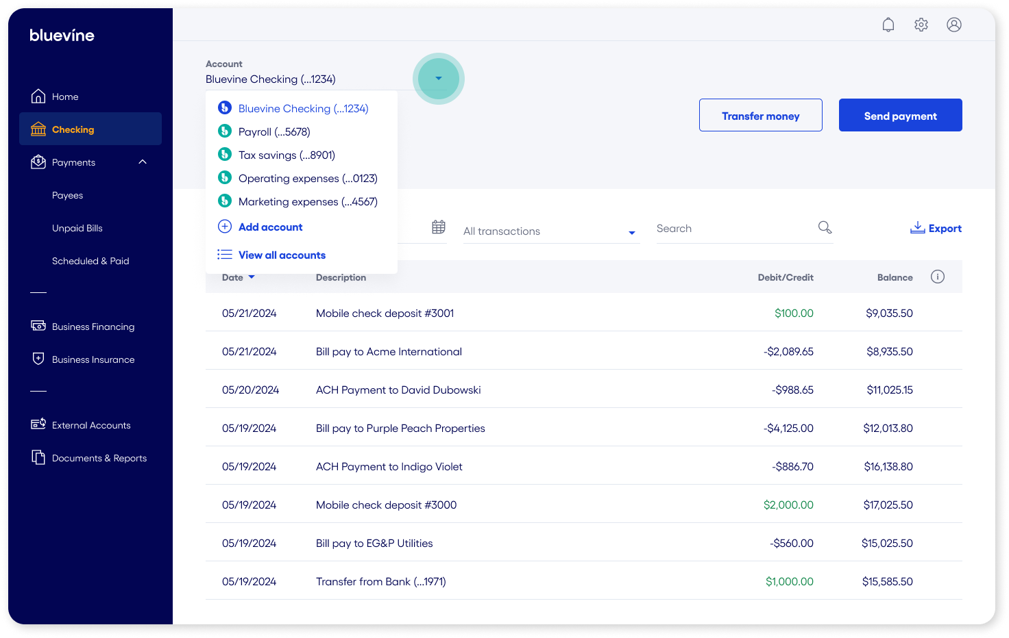Viewport: 1009px width, 638px height.
Task: Click the Business Financing icon
Action: [x=38, y=326]
